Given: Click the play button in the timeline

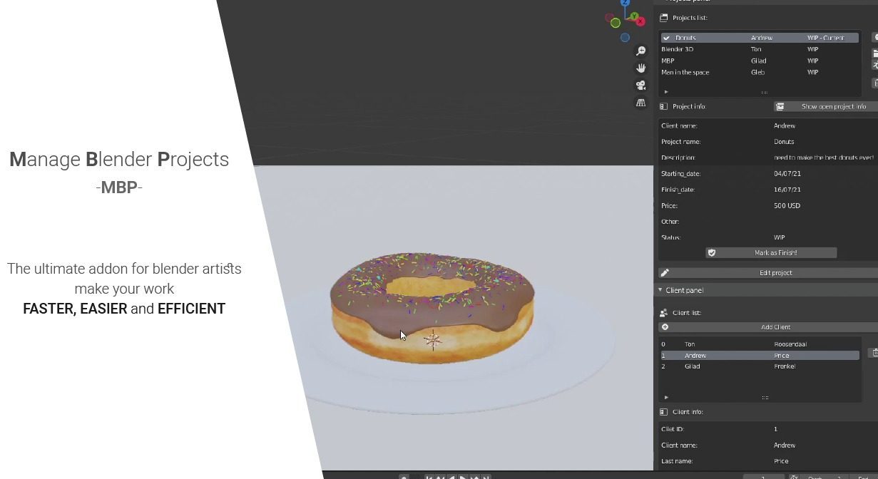Looking at the screenshot, I should [x=462, y=477].
